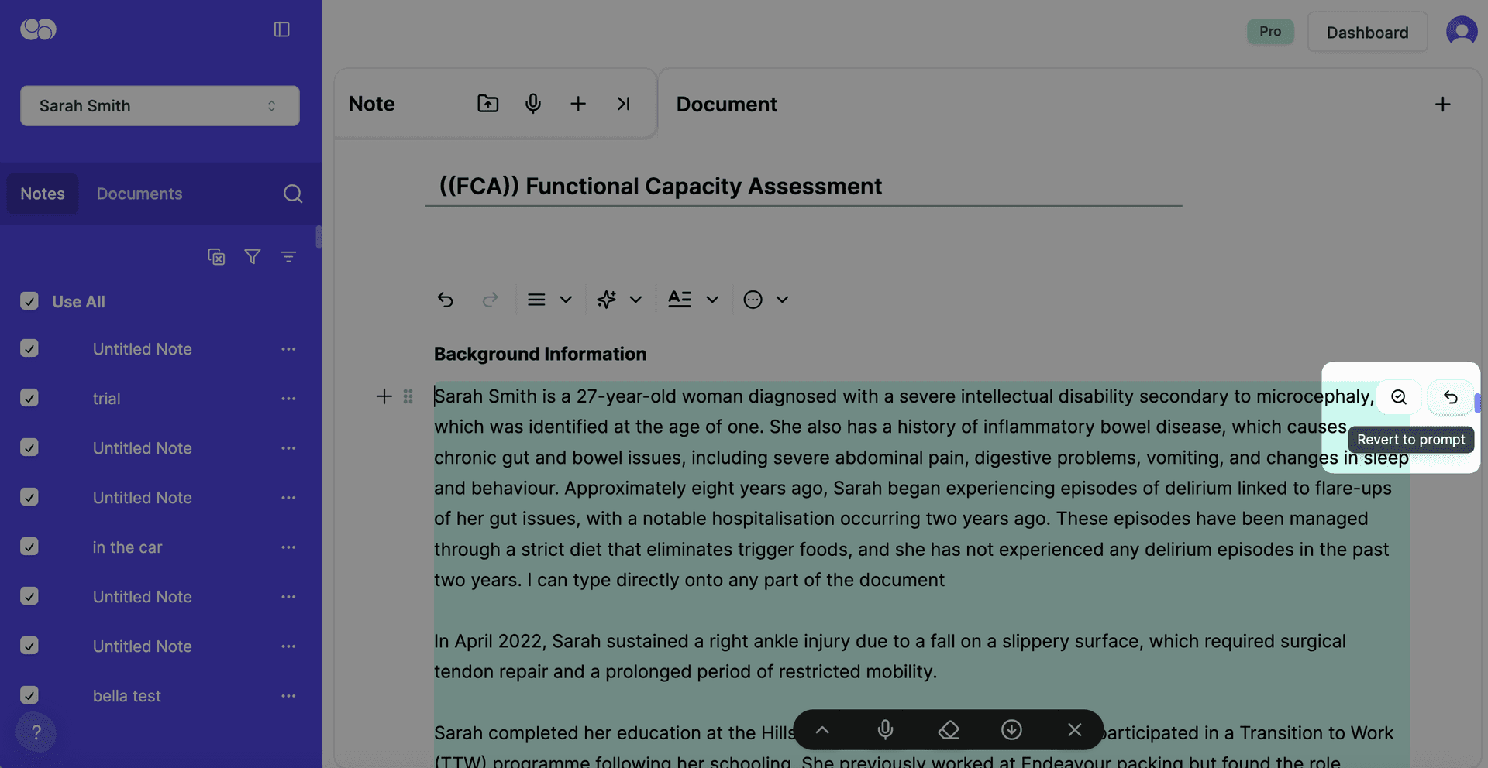Click the eraser icon in floating bar

pyautogui.click(x=949, y=730)
